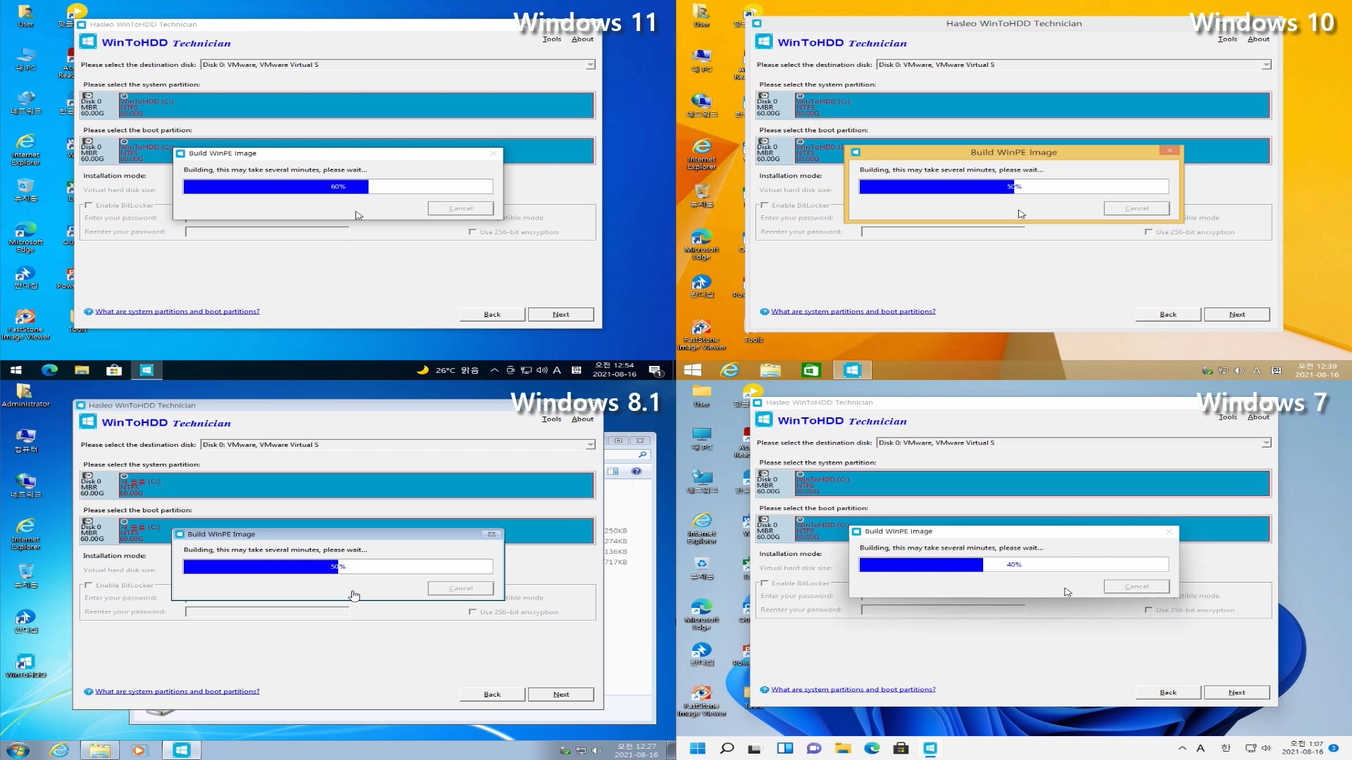The height and width of the screenshot is (760, 1352).
Task: Open WinToHDD desktop shortcut in Windows 8.1 pane
Action: pyautogui.click(x=25, y=663)
